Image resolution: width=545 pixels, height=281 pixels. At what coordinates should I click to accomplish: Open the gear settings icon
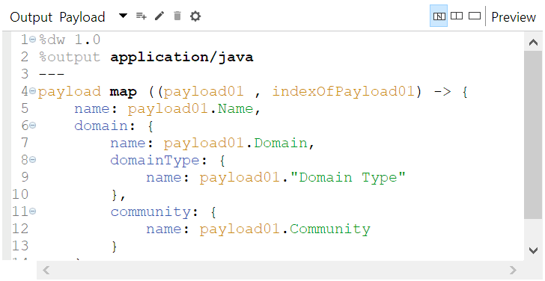(x=195, y=16)
